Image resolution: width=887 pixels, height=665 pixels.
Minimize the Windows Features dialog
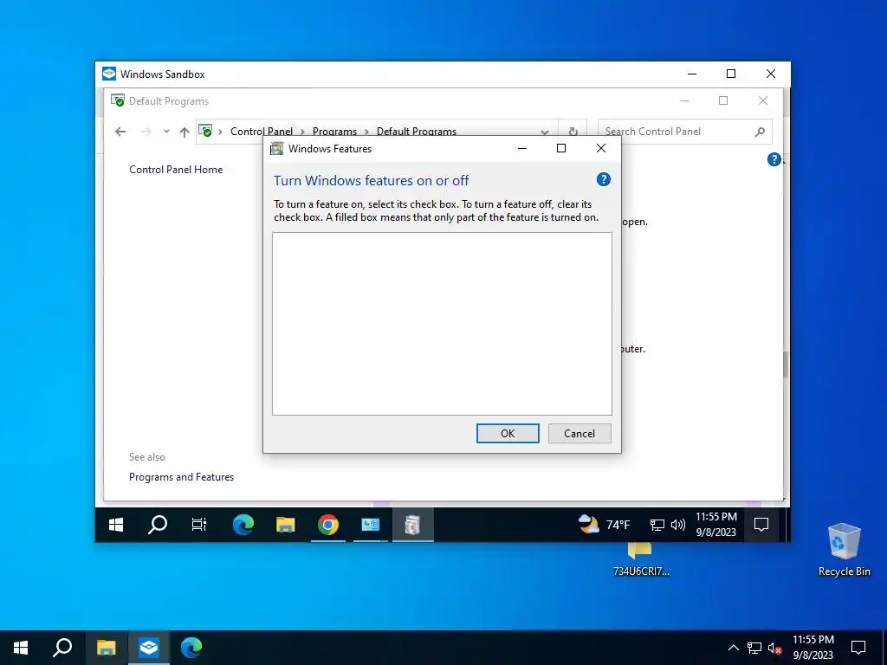pos(522,148)
